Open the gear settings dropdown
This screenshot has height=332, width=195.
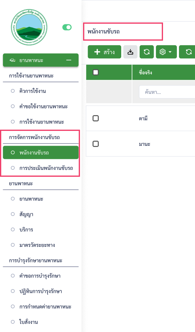pos(166,52)
